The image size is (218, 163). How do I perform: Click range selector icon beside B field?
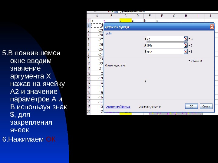pos(186,52)
